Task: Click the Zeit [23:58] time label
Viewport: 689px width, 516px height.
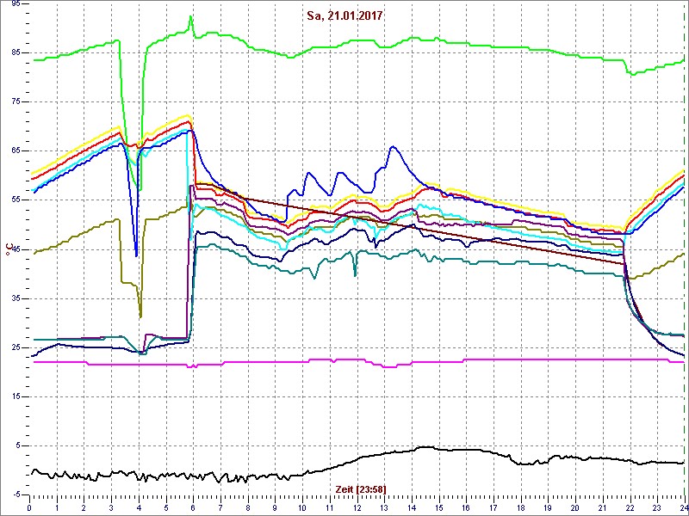Action: pos(361,488)
